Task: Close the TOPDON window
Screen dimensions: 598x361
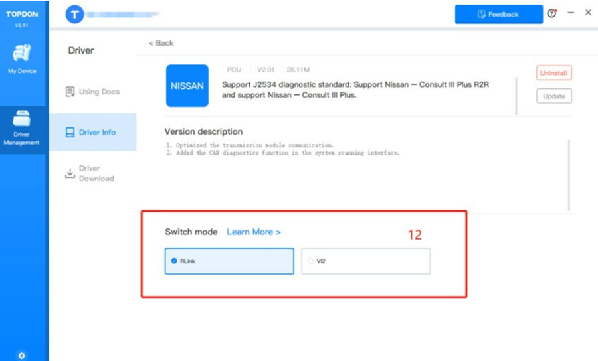Action: click(588, 13)
